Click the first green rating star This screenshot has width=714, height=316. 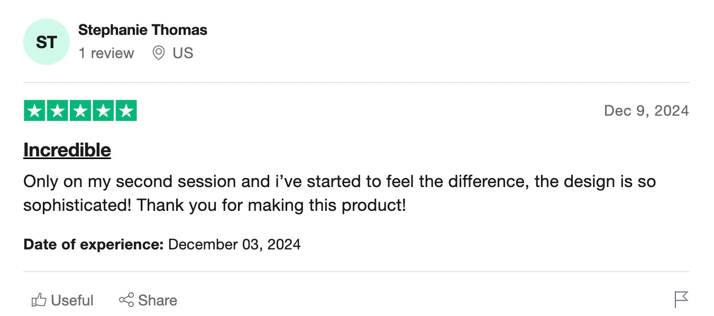pos(34,110)
